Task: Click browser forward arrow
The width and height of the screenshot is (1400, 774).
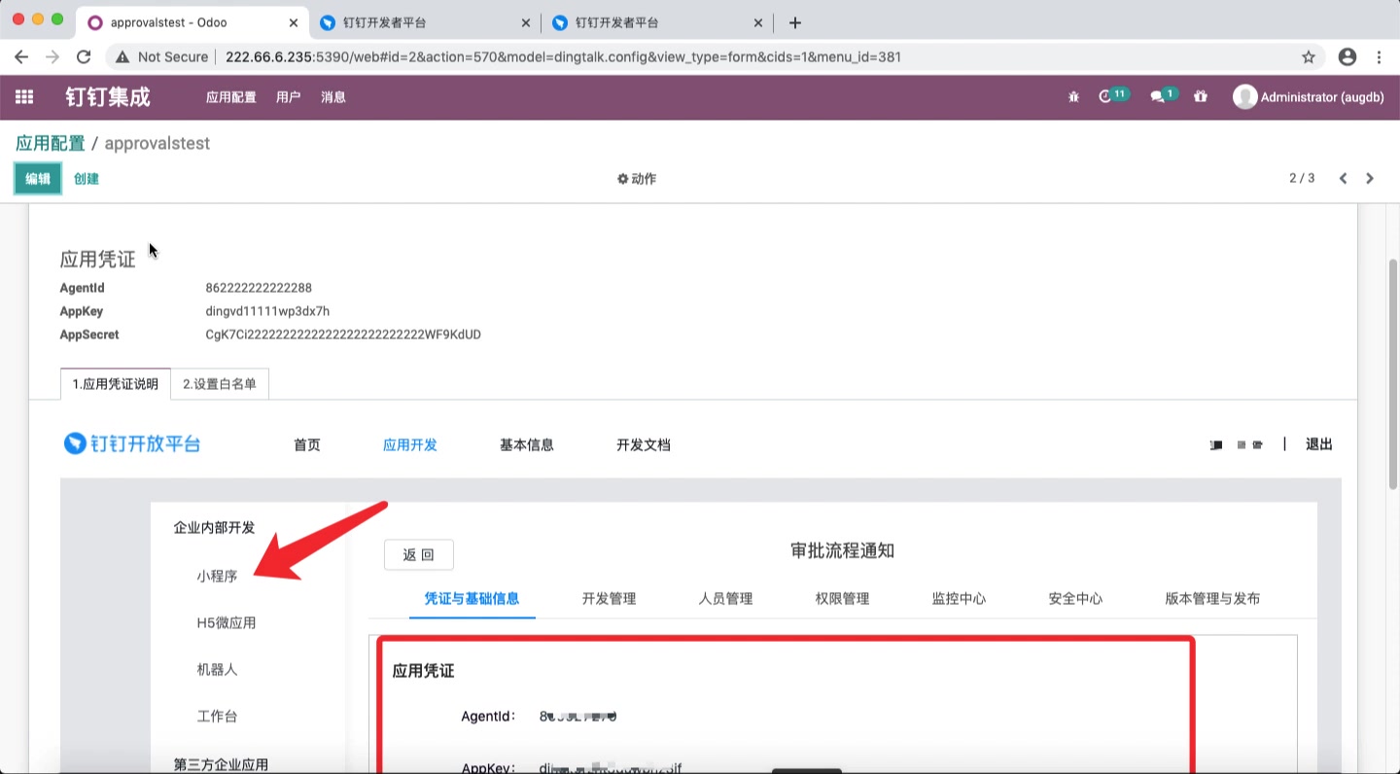Action: (52, 57)
